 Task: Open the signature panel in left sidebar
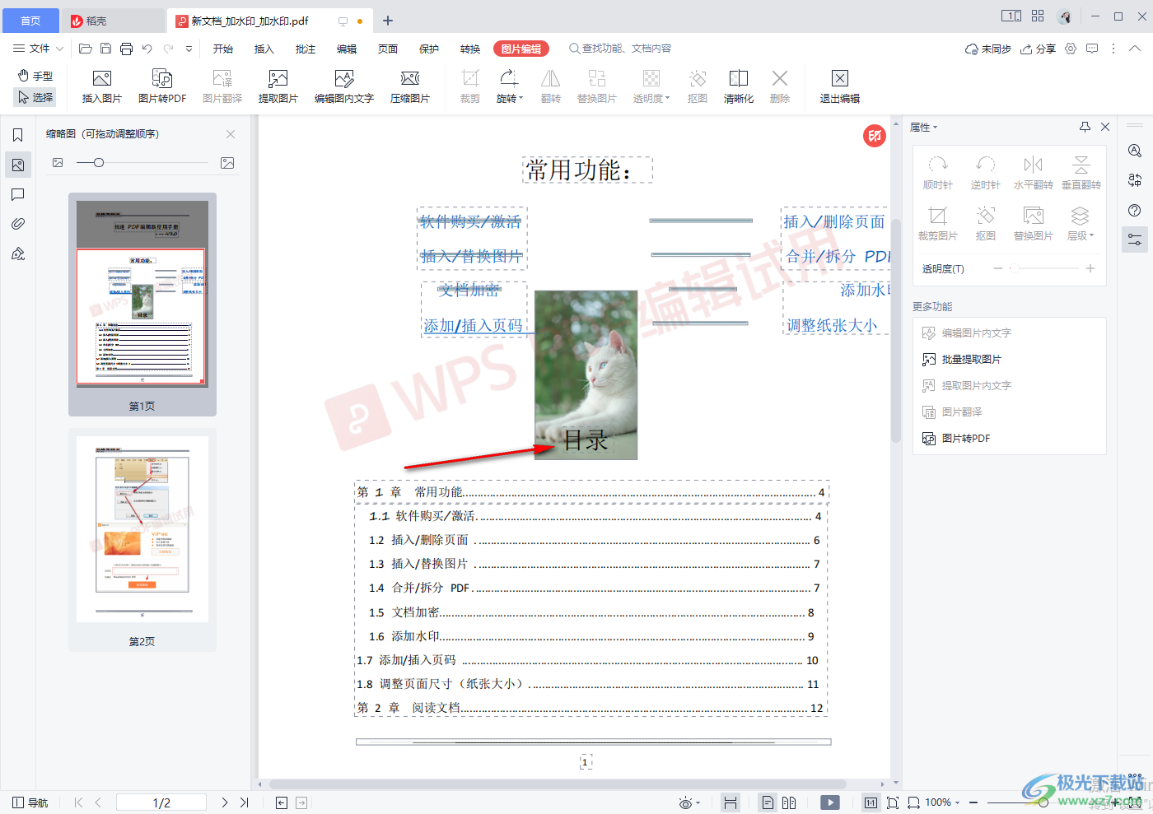point(18,254)
